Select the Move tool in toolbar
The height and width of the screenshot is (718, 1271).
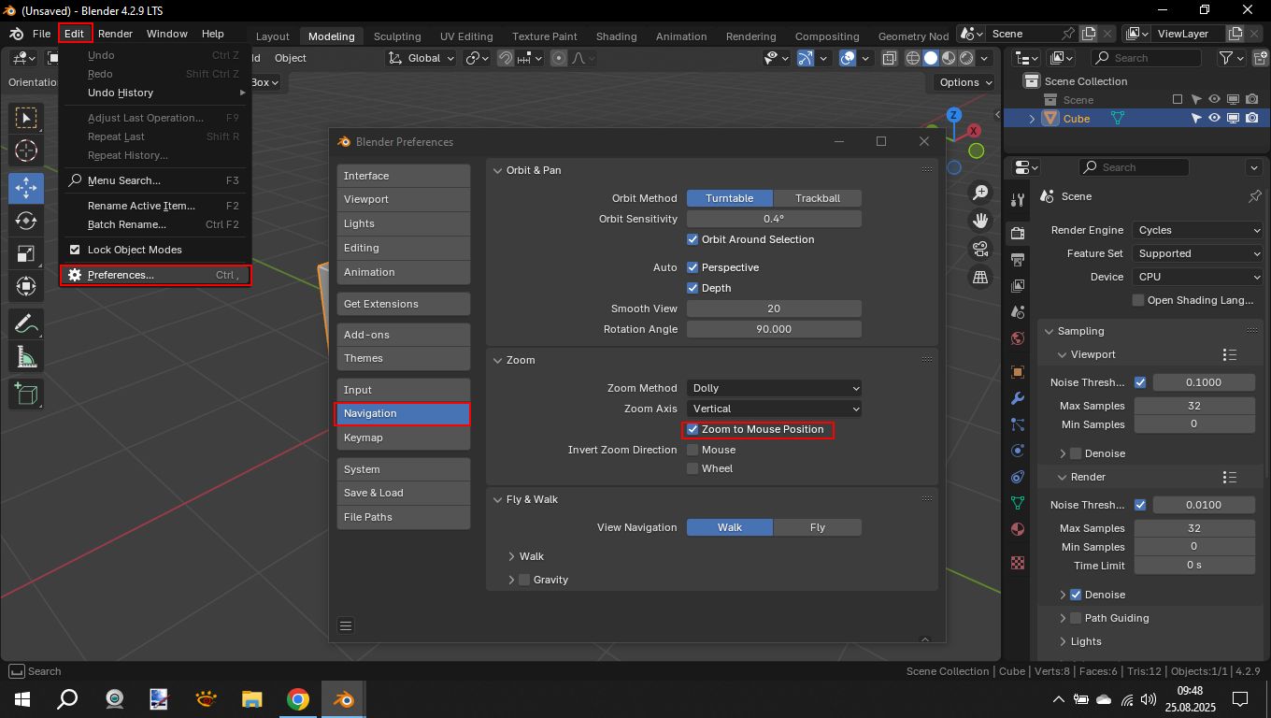[26, 187]
